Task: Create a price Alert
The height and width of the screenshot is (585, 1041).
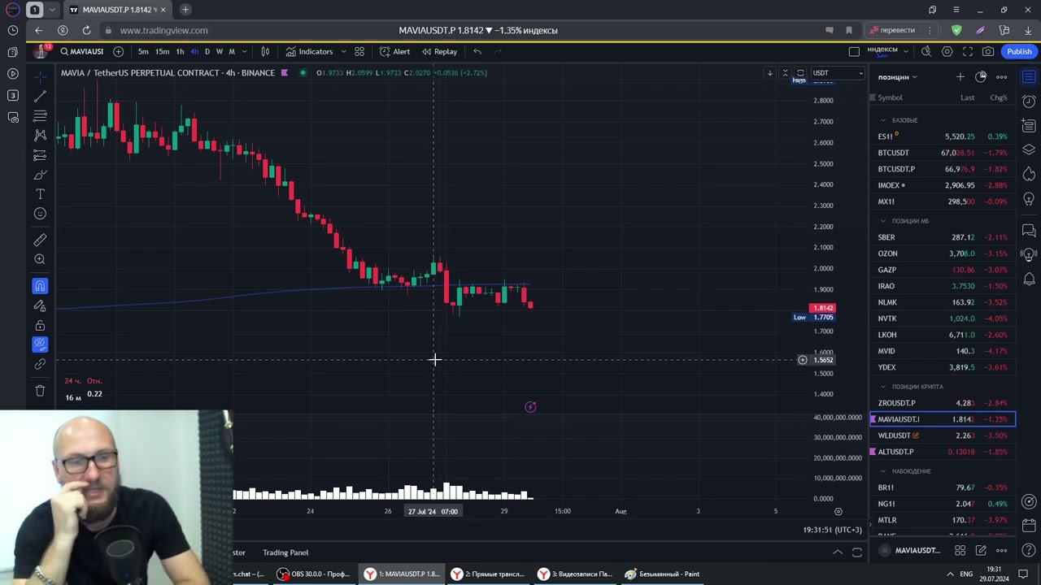Action: point(394,51)
